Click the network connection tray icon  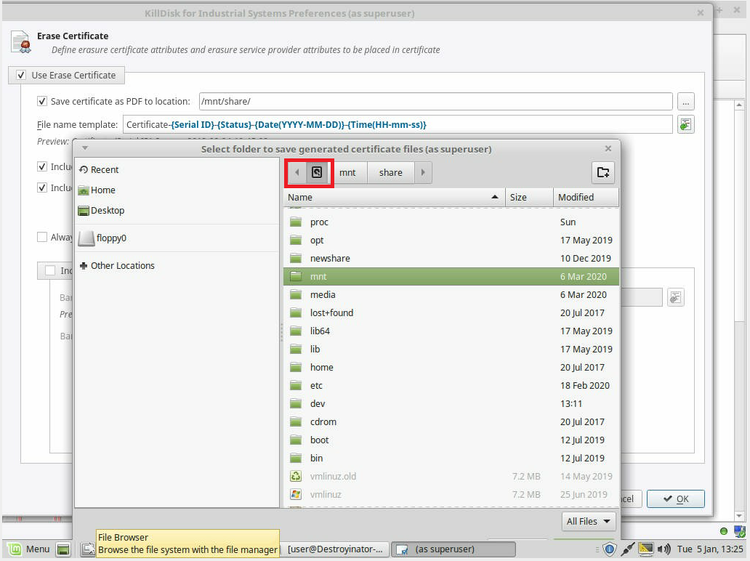click(x=628, y=549)
